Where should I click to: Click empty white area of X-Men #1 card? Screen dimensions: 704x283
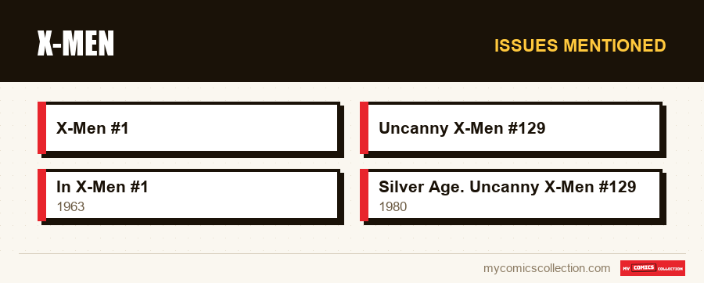click(233, 128)
